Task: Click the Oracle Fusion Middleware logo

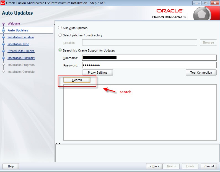Action: [169, 14]
